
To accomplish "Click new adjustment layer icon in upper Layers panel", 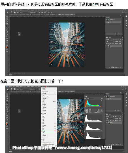I will click(x=115, y=67).
